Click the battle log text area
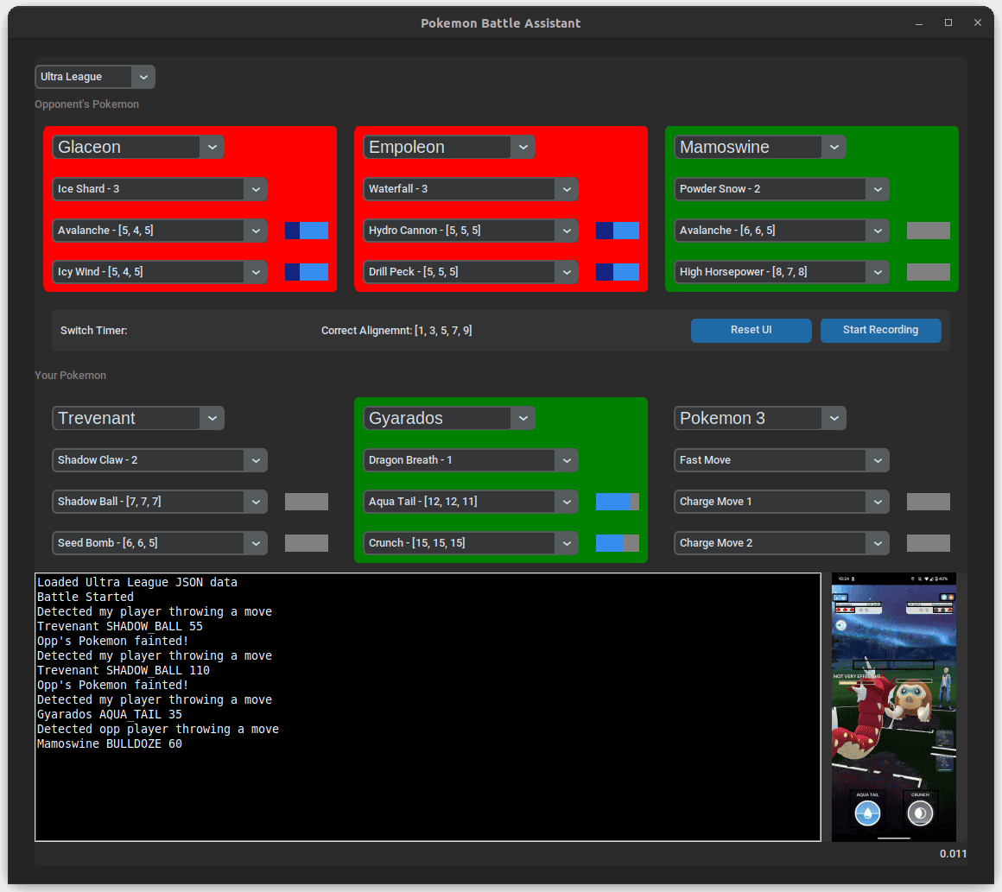The width and height of the screenshot is (1002, 892). (x=428, y=707)
